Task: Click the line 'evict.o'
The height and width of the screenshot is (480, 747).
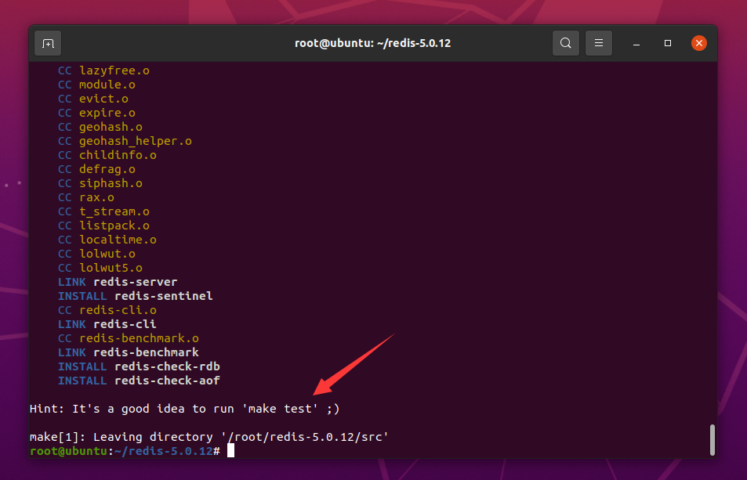Action: coord(93,99)
